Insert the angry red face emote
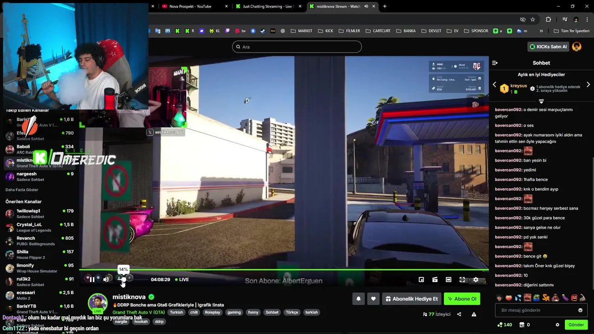The width and height of the screenshot is (594, 334). [574, 297]
